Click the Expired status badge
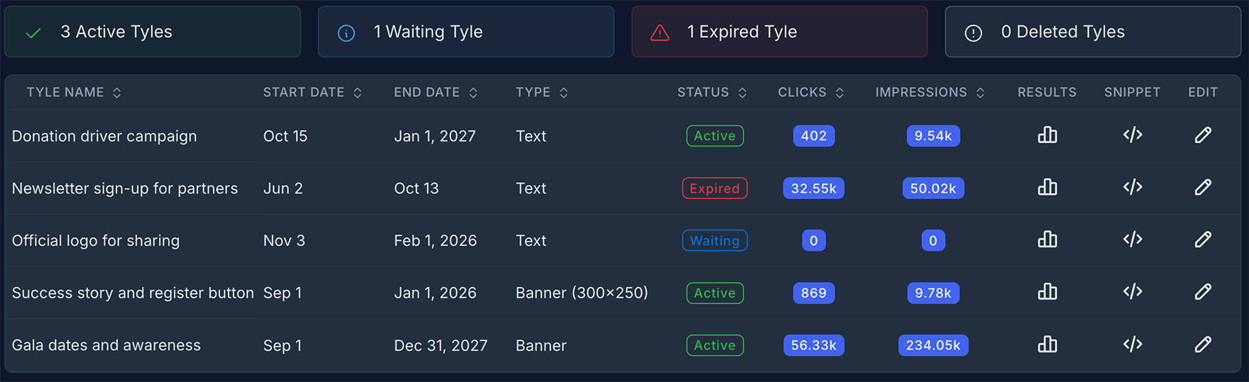 coord(714,189)
